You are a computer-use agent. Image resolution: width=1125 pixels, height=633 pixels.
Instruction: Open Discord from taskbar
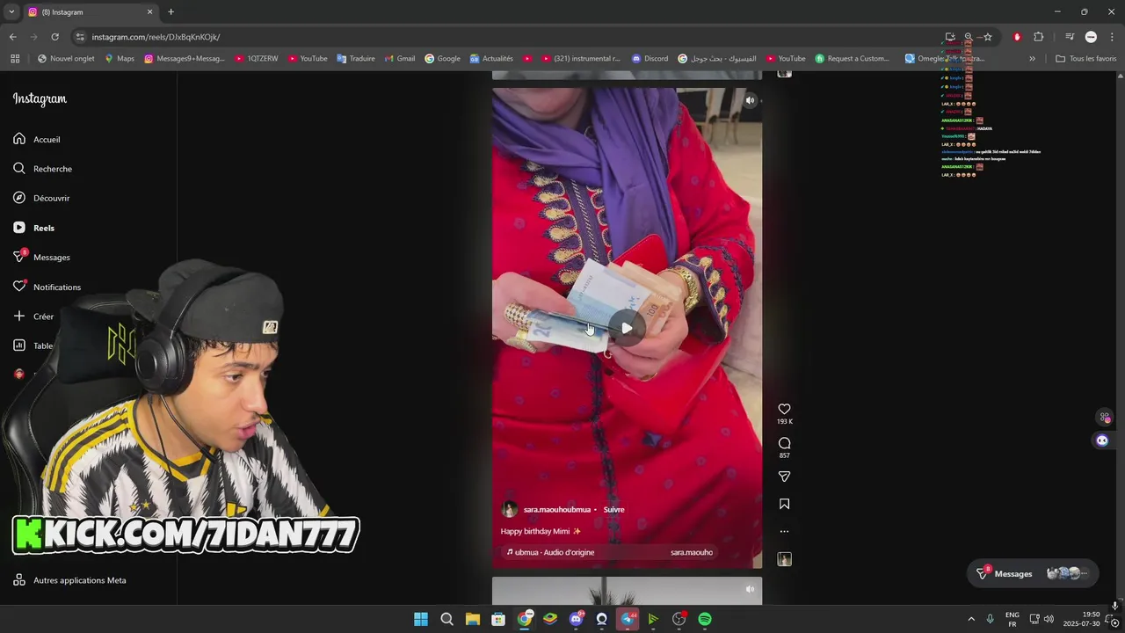pos(576,619)
